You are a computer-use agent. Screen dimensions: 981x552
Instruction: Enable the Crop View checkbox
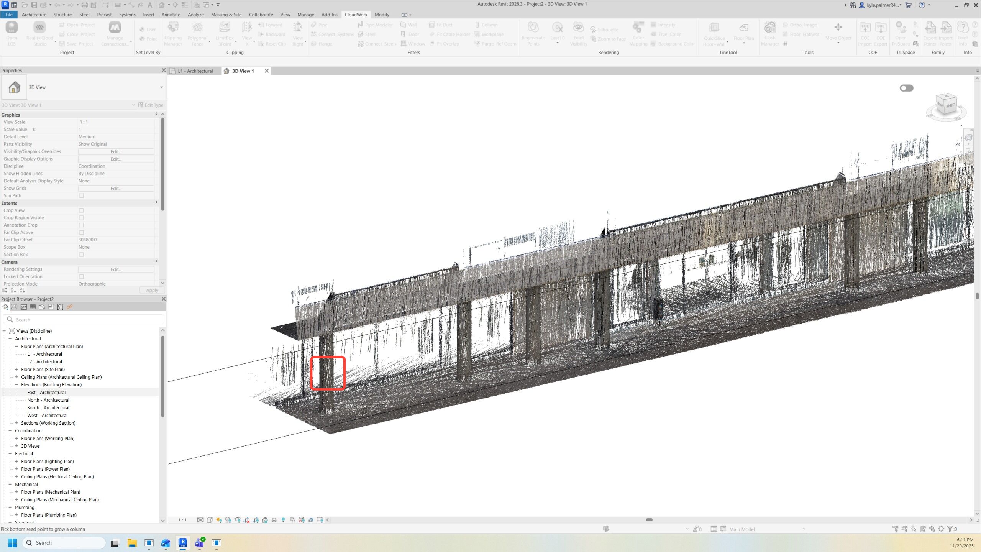(x=81, y=210)
